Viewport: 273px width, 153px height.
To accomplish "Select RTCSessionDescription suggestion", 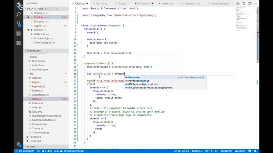I will [166, 84].
